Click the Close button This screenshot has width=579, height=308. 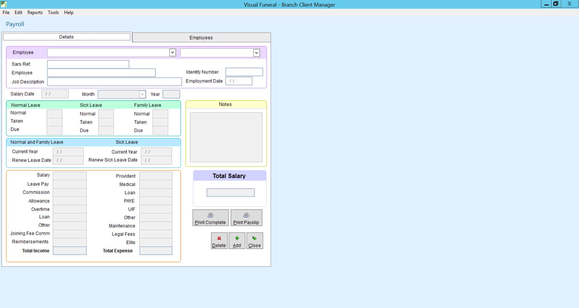pyautogui.click(x=255, y=240)
